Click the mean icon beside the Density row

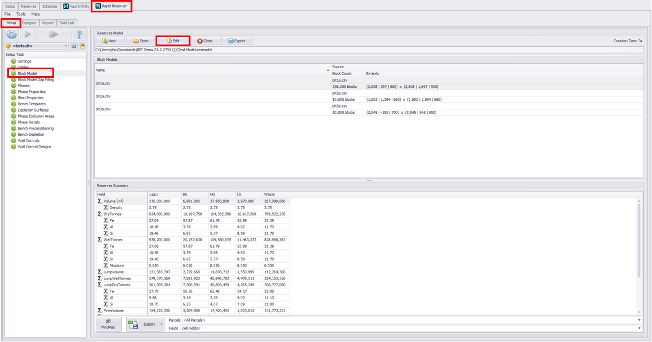104,208
